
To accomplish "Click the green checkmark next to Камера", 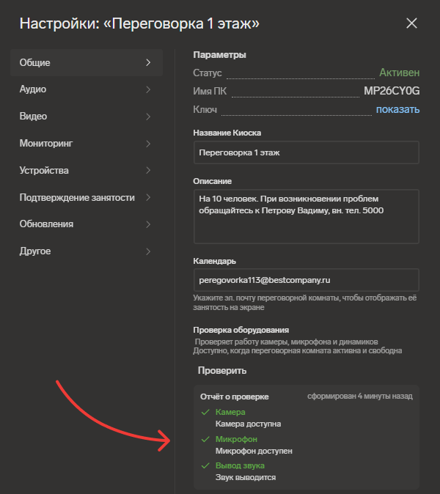I will pos(205,412).
